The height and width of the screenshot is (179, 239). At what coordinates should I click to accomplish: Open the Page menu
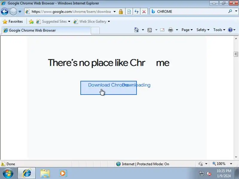[x=187, y=30]
